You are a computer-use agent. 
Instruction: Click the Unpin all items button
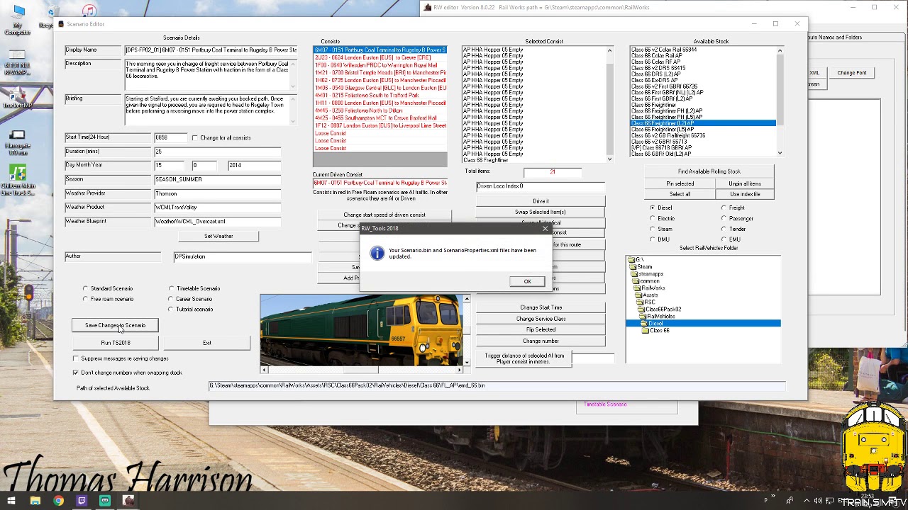pyautogui.click(x=744, y=184)
